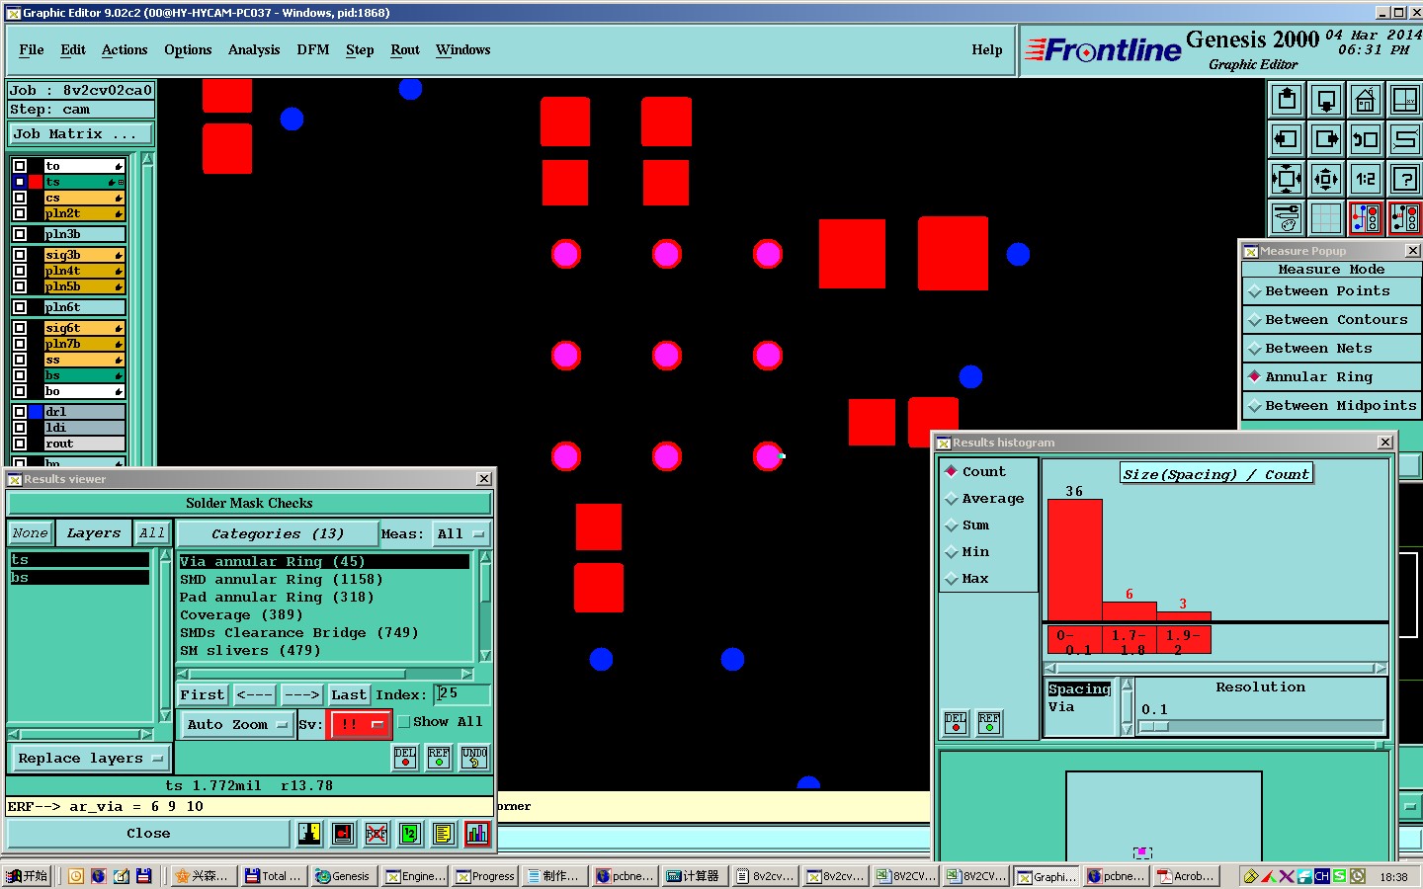The height and width of the screenshot is (889, 1423).
Task: Click the Resolution slider in histogram
Action: pyautogui.click(x=1261, y=726)
